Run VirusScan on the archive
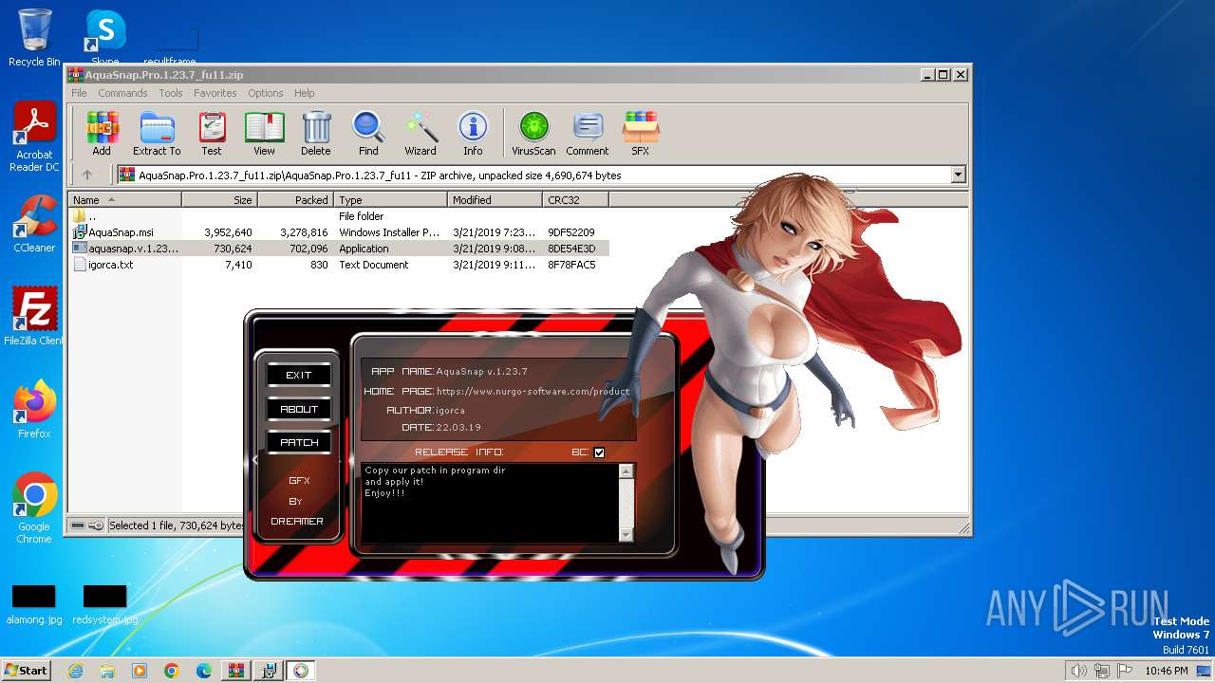This screenshot has width=1215, height=683. [x=533, y=133]
